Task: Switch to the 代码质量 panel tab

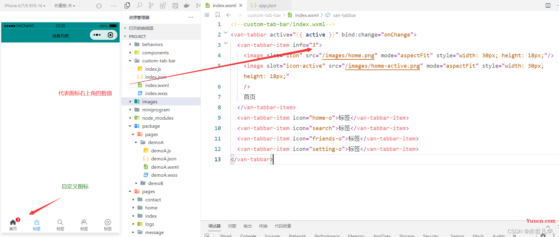Action: [283, 226]
